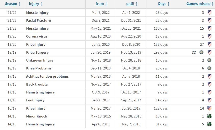Click the round badge in the Knee Problems row
Image resolution: width=215 pixels, height=130 pixels.
tap(209, 68)
